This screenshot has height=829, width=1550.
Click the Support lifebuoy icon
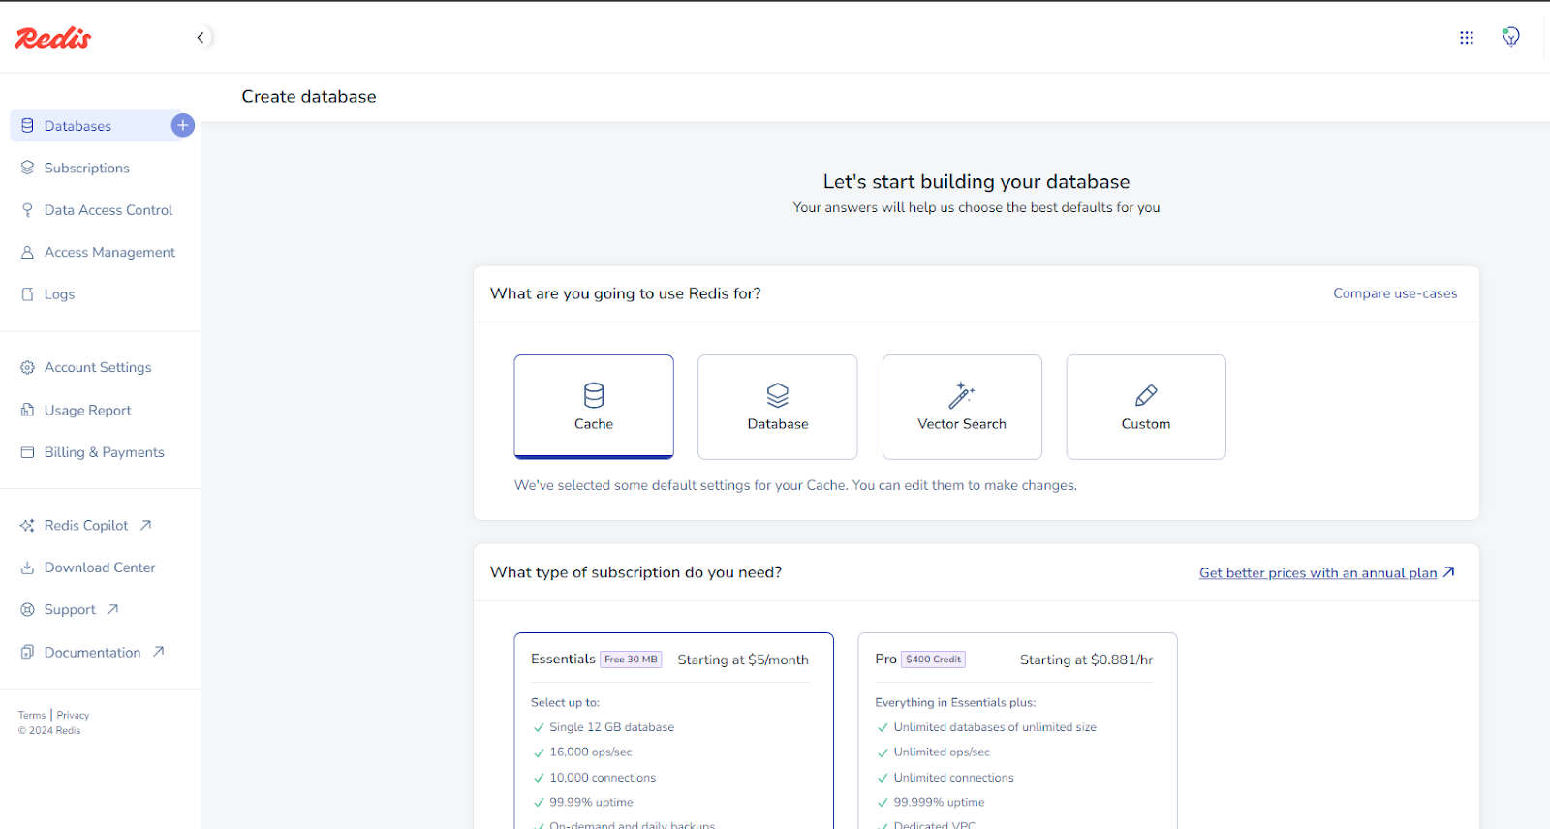point(27,610)
